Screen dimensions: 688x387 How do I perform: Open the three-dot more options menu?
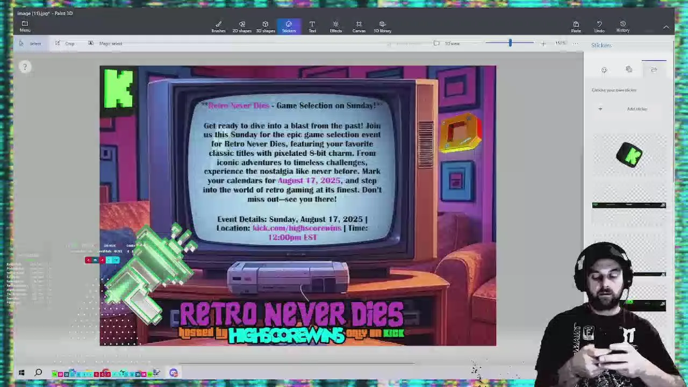576,44
